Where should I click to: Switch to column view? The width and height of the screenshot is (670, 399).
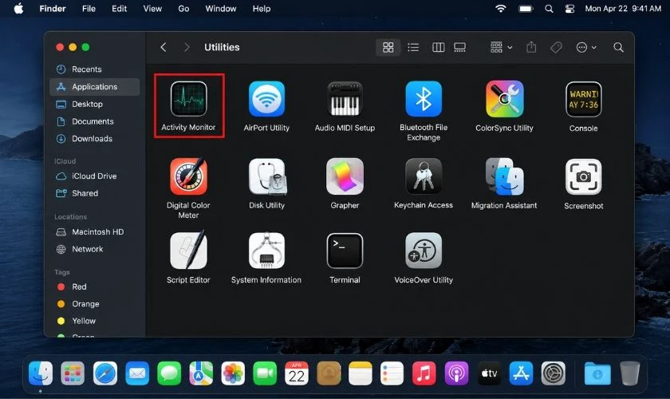tap(439, 47)
